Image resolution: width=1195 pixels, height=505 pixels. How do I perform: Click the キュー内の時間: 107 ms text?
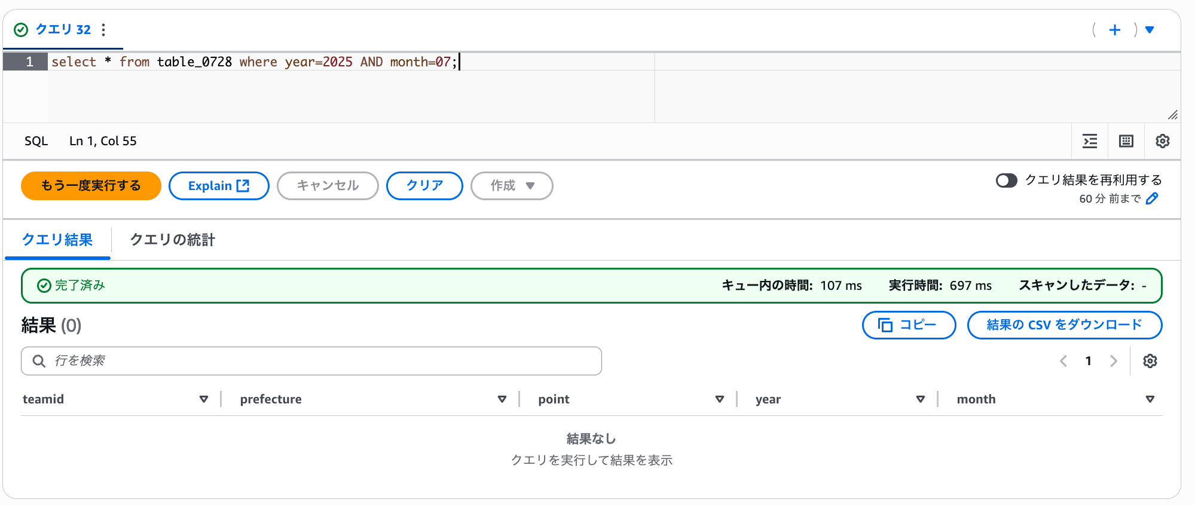[792, 286]
